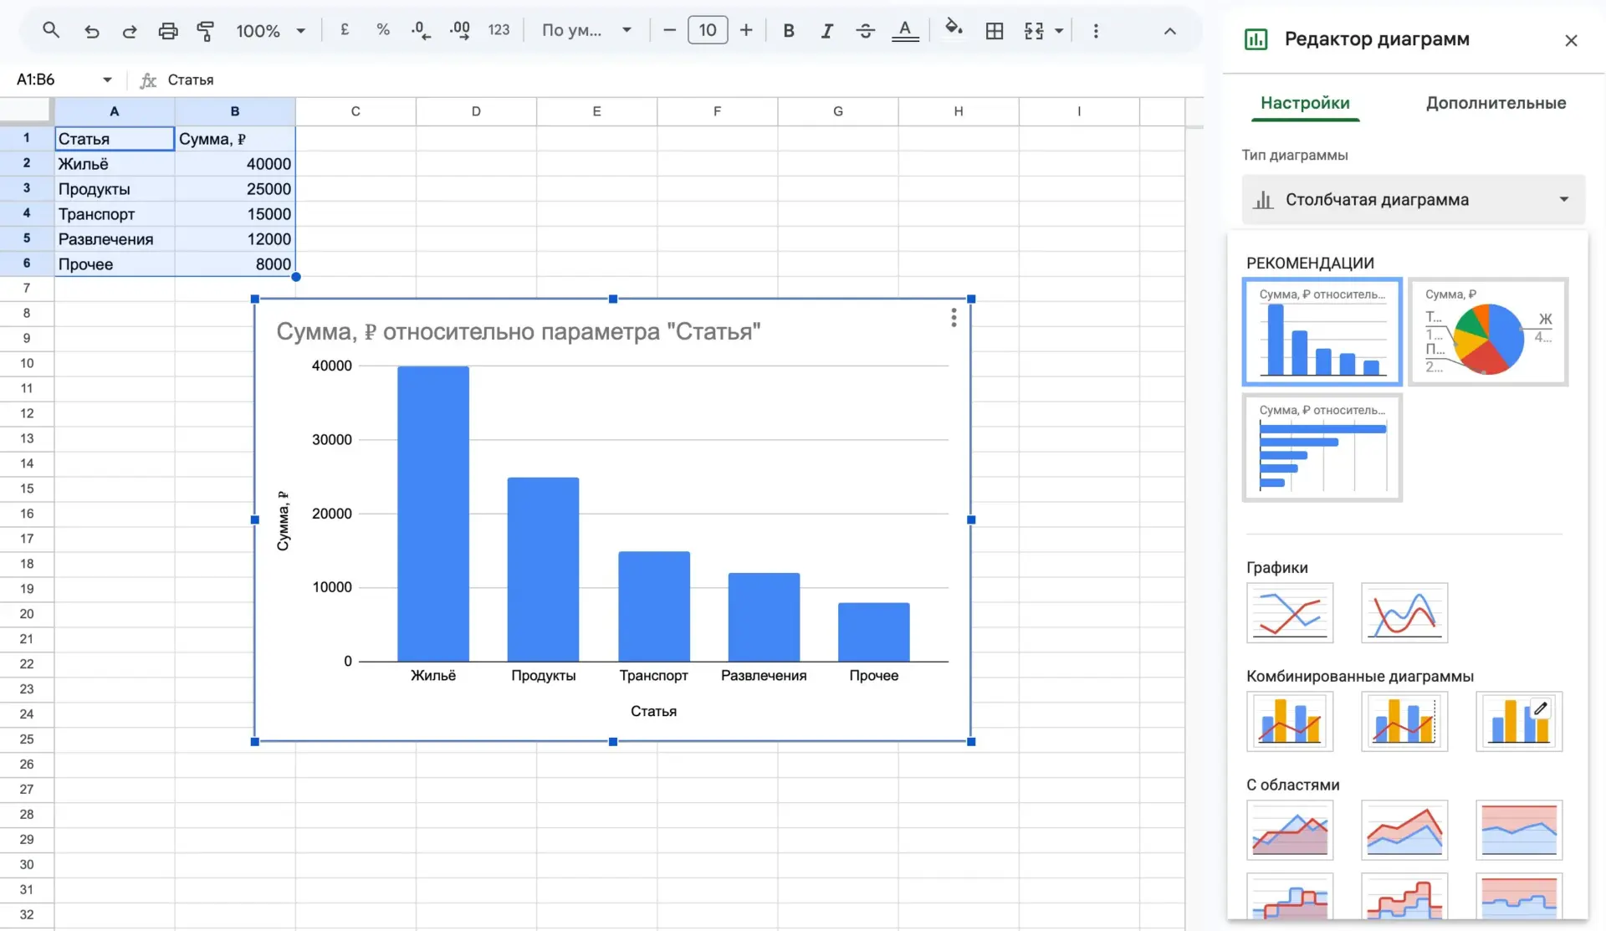Expand the merge cells dropdown arrow
Screen dimensions: 1606x931
point(1059,31)
